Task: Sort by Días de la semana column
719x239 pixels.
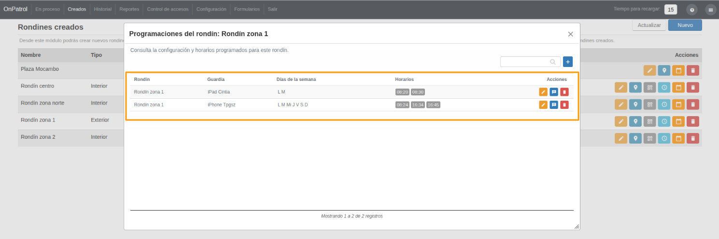Action: click(x=296, y=79)
